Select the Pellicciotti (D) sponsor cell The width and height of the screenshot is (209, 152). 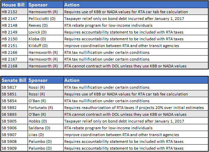[x=46, y=19]
